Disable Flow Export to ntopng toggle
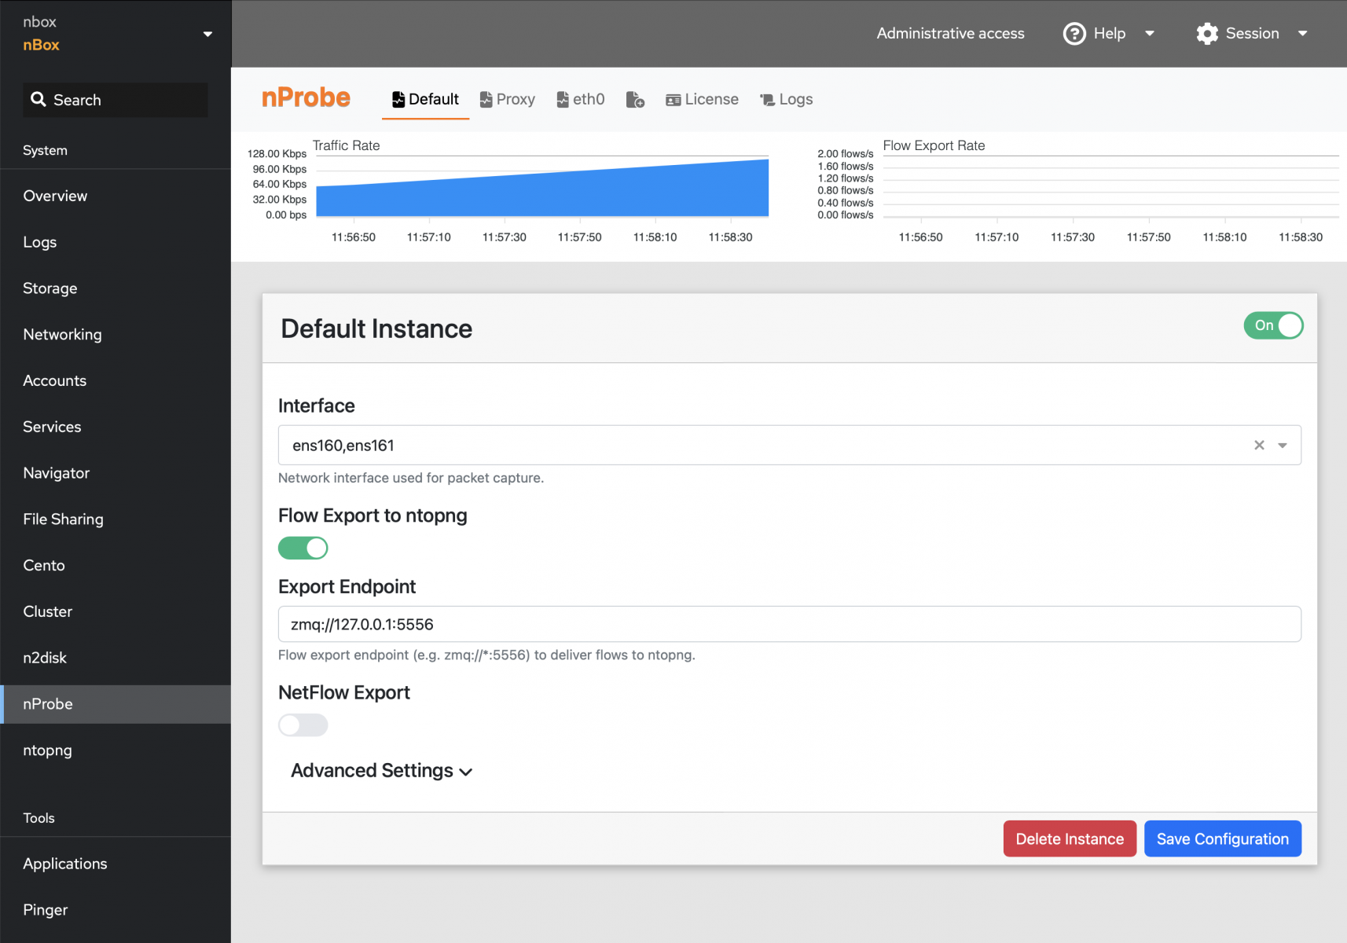1347x943 pixels. tap(303, 548)
